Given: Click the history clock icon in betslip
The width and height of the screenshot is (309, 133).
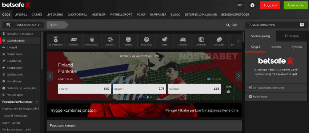Looking at the screenshot, I should pyautogui.click(x=250, y=88).
